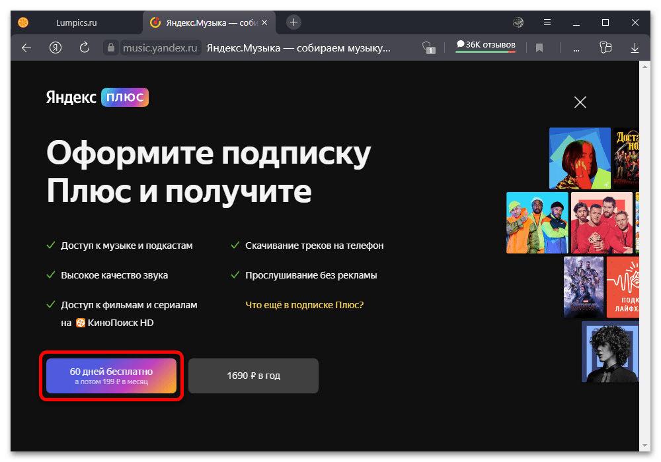Screen dimensions: 661x462
Task: Click the 60 дней бесплатно button
Action: pyautogui.click(x=111, y=376)
